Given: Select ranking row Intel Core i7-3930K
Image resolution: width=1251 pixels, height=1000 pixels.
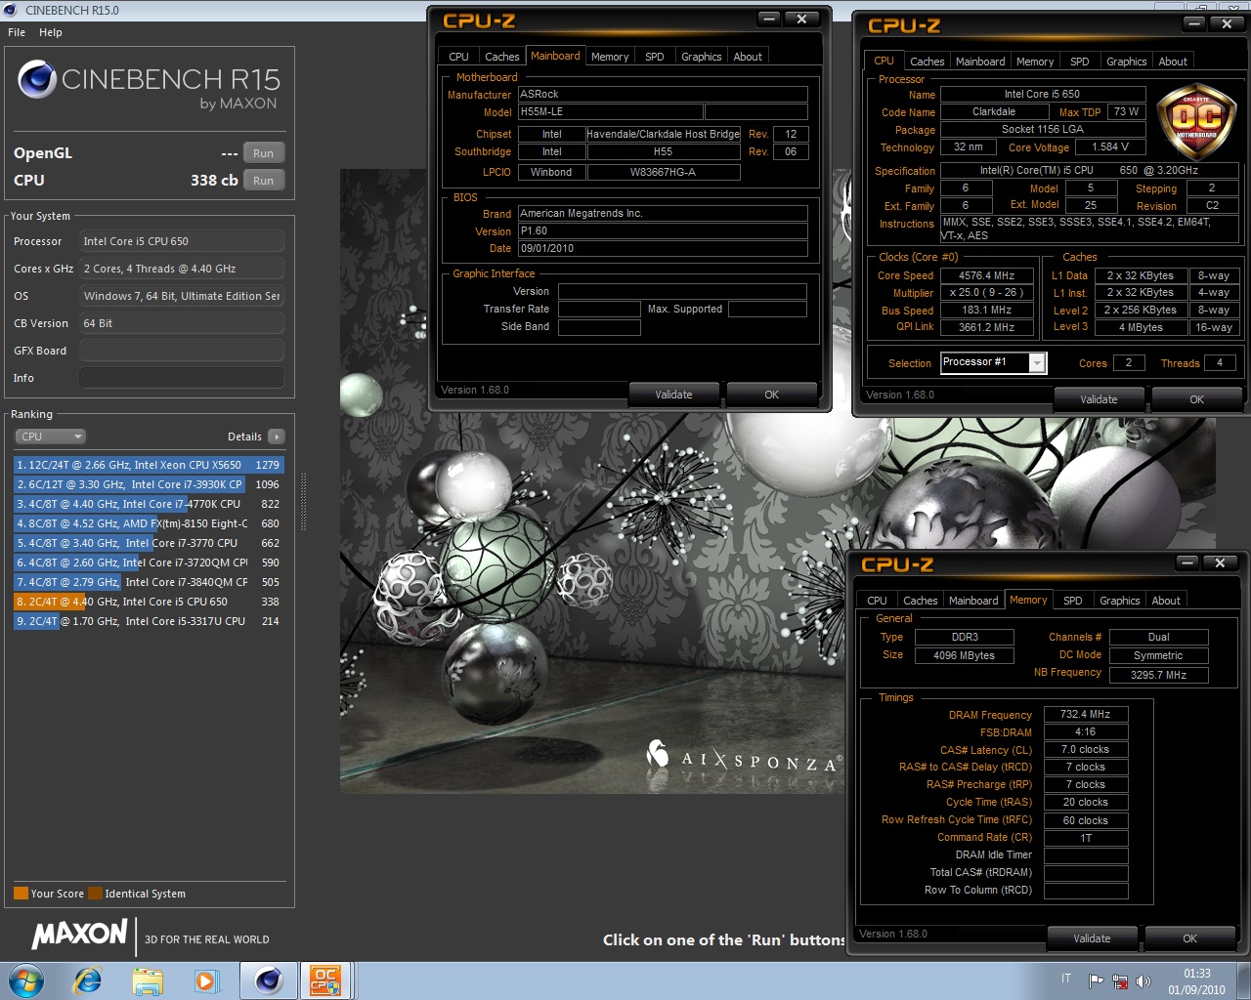Looking at the screenshot, I should [x=148, y=484].
